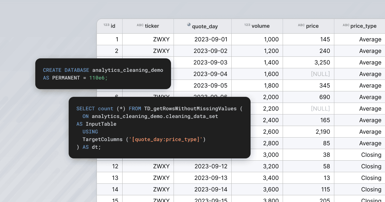Click the ABC type icon beside price header

pos(301,25)
